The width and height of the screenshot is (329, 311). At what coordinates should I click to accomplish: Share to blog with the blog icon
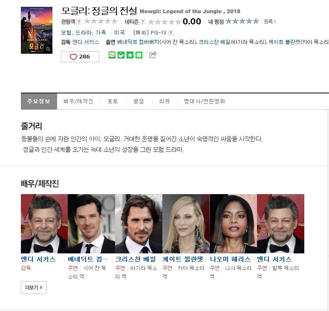point(112,55)
